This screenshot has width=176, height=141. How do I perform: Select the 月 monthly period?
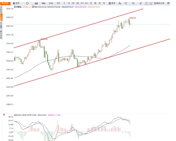click(100, 3)
